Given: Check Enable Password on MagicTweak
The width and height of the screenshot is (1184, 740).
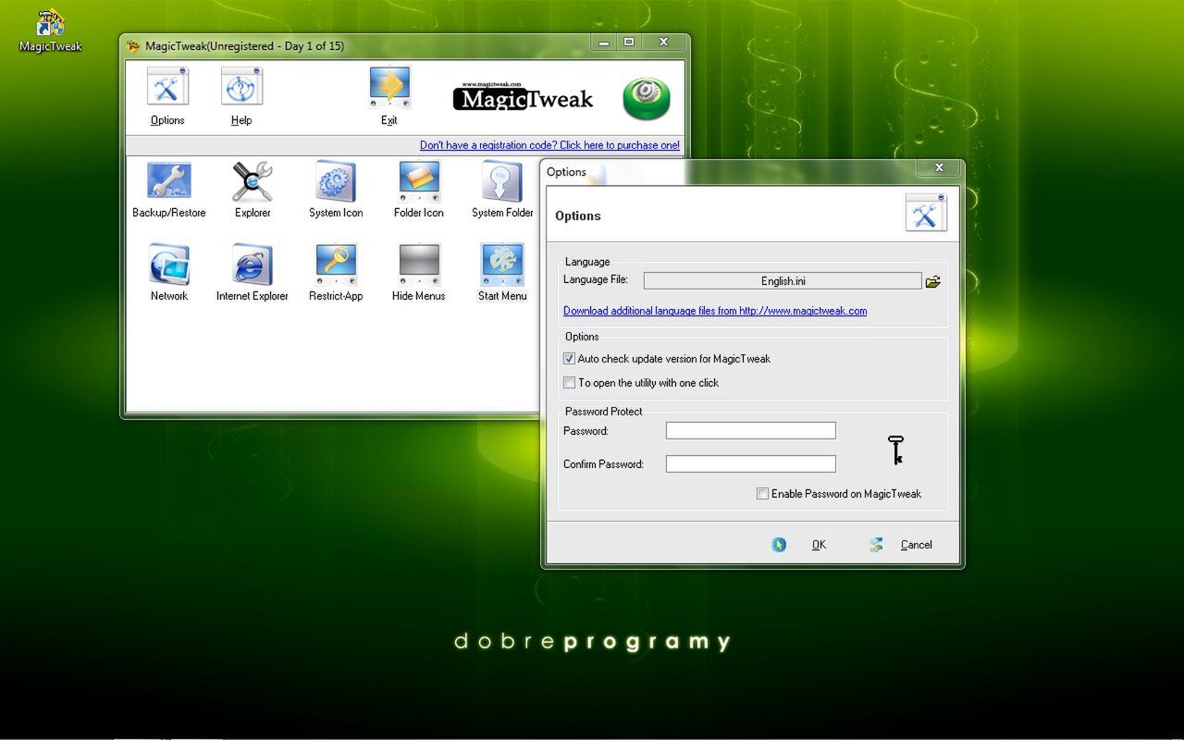Looking at the screenshot, I should point(762,494).
